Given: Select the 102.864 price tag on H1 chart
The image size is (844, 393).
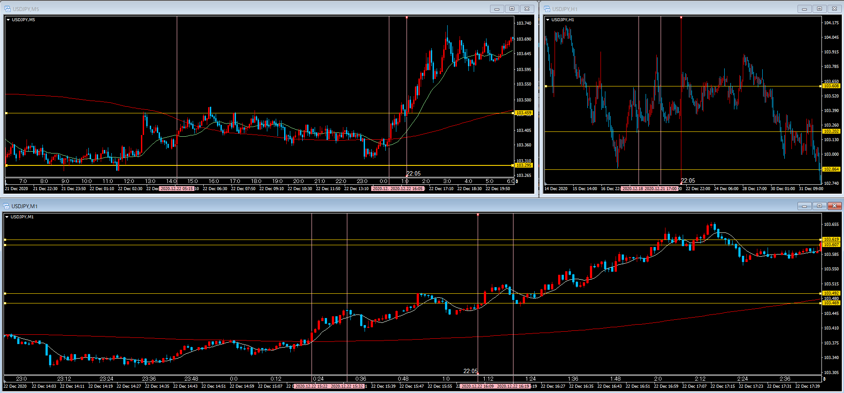Looking at the screenshot, I should pyautogui.click(x=831, y=169).
